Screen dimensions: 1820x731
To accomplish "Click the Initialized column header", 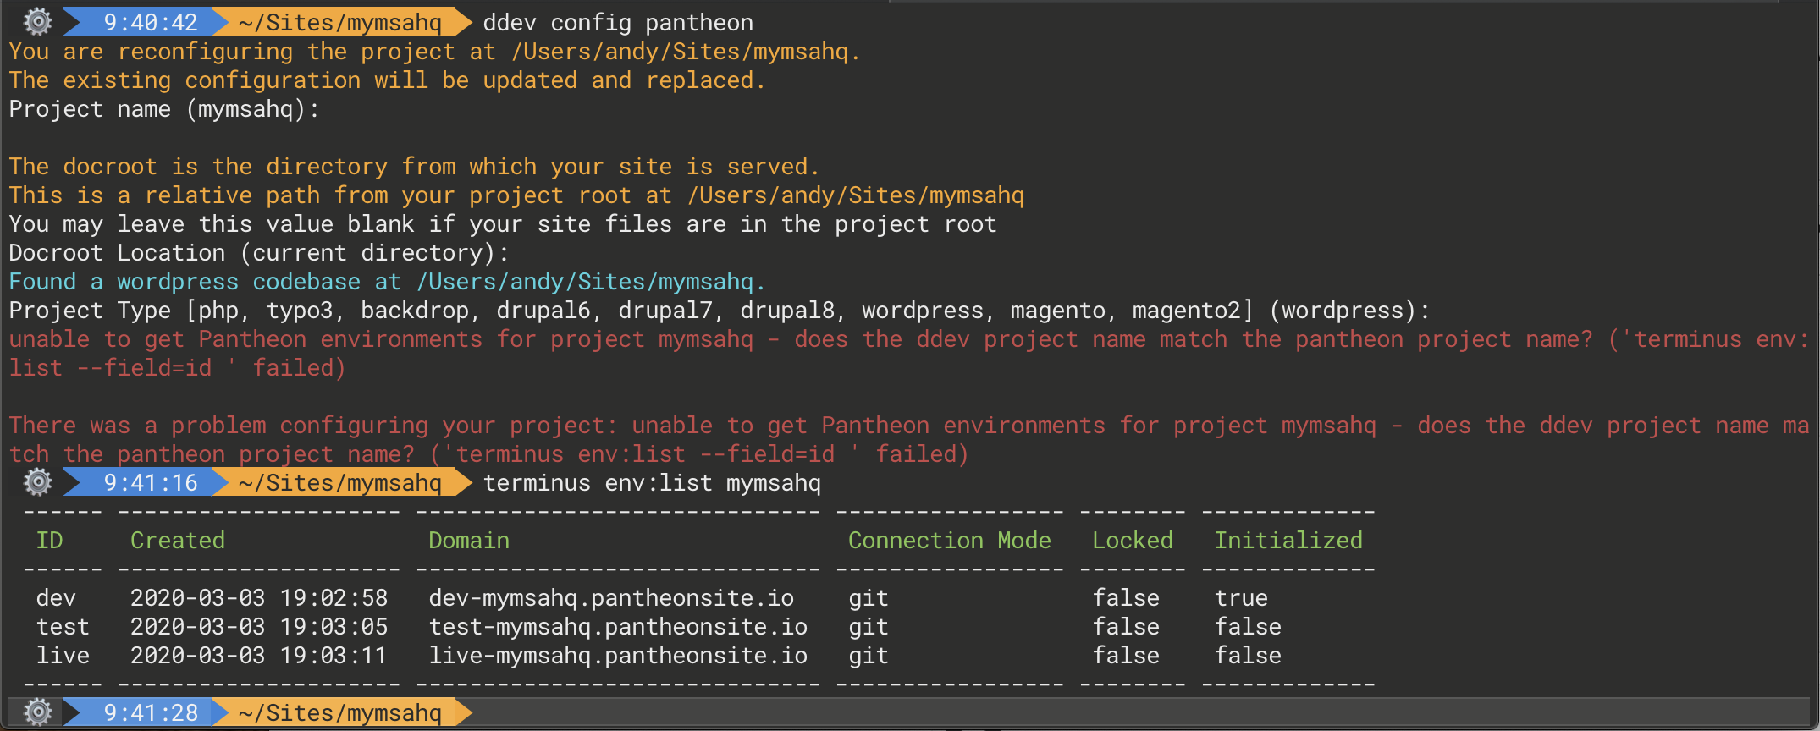I will click(x=1288, y=540).
